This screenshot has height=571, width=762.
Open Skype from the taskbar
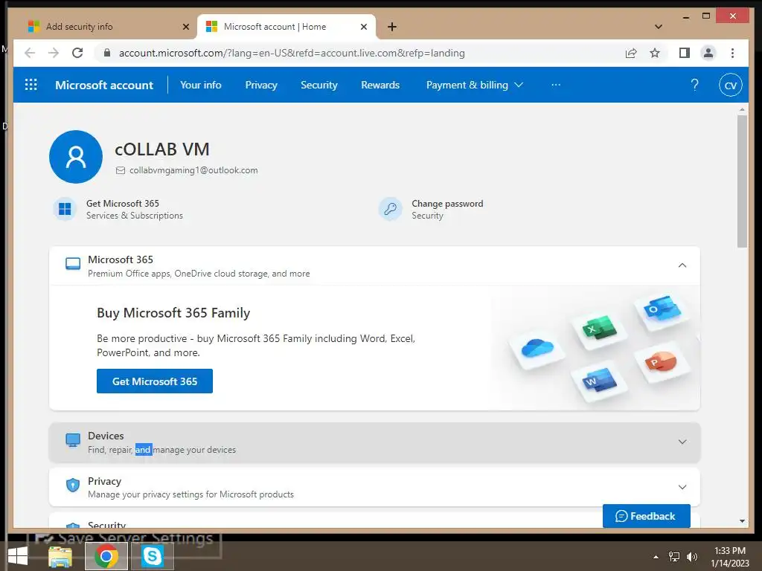click(x=152, y=556)
